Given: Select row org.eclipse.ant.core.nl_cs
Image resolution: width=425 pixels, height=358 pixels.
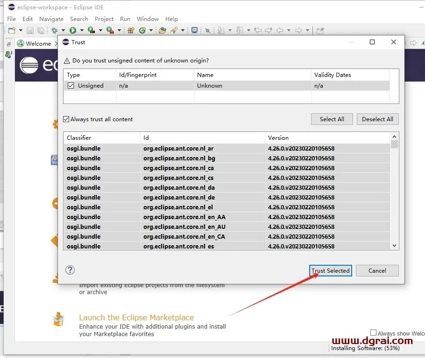Looking at the screenshot, I should point(227,178).
